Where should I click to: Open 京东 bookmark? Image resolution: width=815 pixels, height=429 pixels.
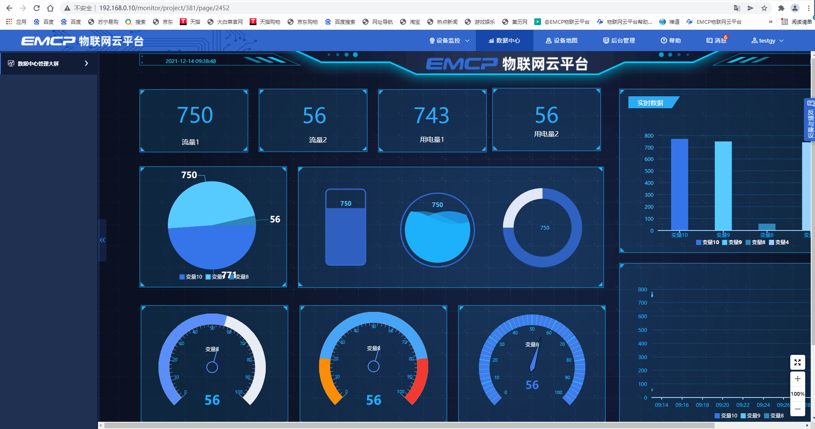coord(163,22)
